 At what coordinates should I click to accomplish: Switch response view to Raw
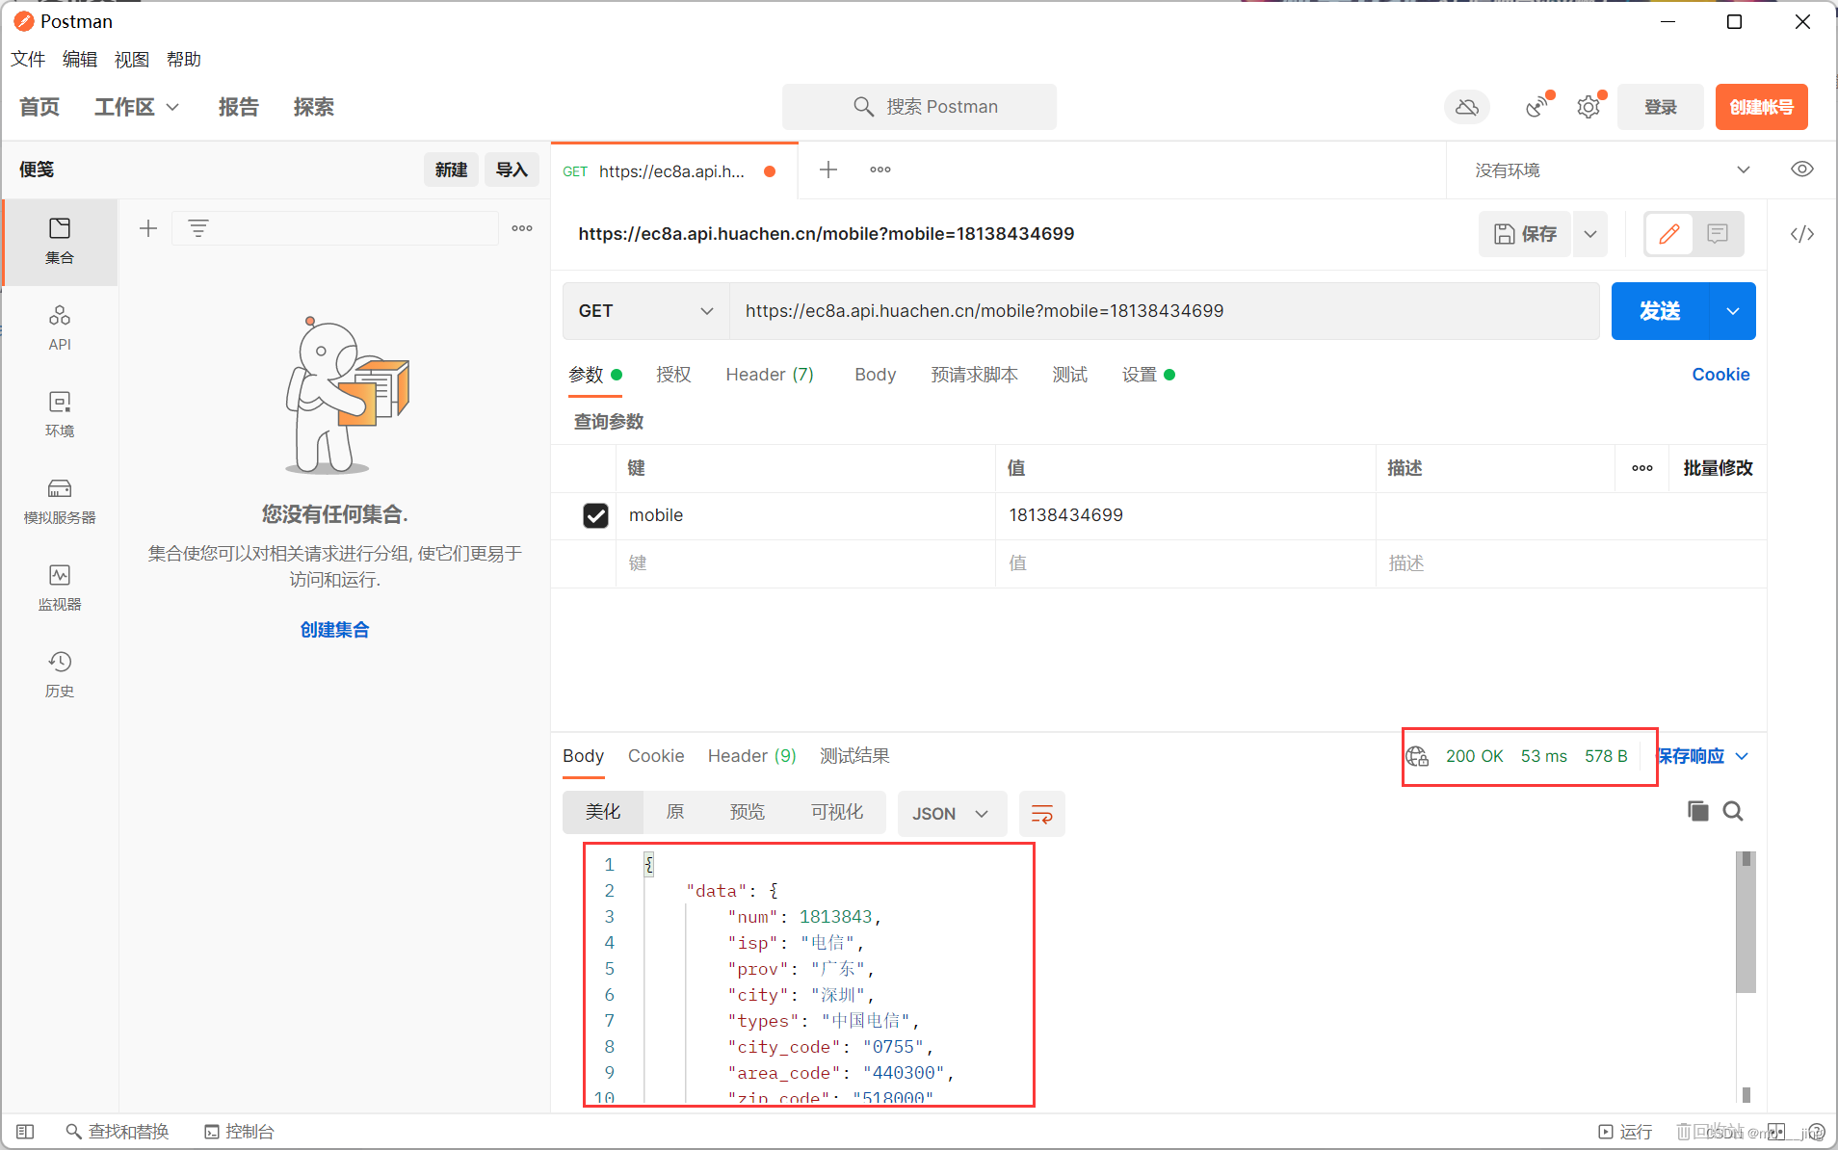(675, 812)
